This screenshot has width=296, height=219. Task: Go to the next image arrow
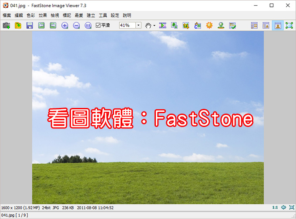pos(53,26)
